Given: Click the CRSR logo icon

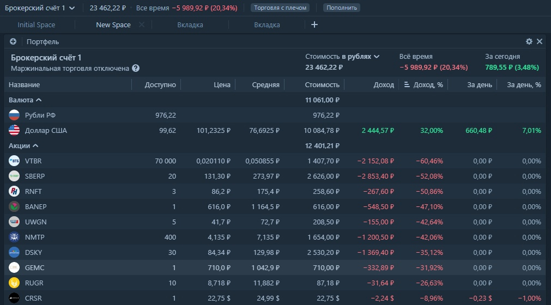Looking at the screenshot, I should (x=14, y=298).
